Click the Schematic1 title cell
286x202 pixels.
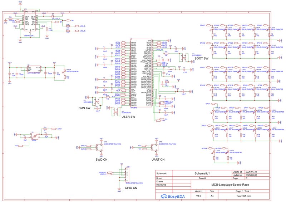coord(202,173)
